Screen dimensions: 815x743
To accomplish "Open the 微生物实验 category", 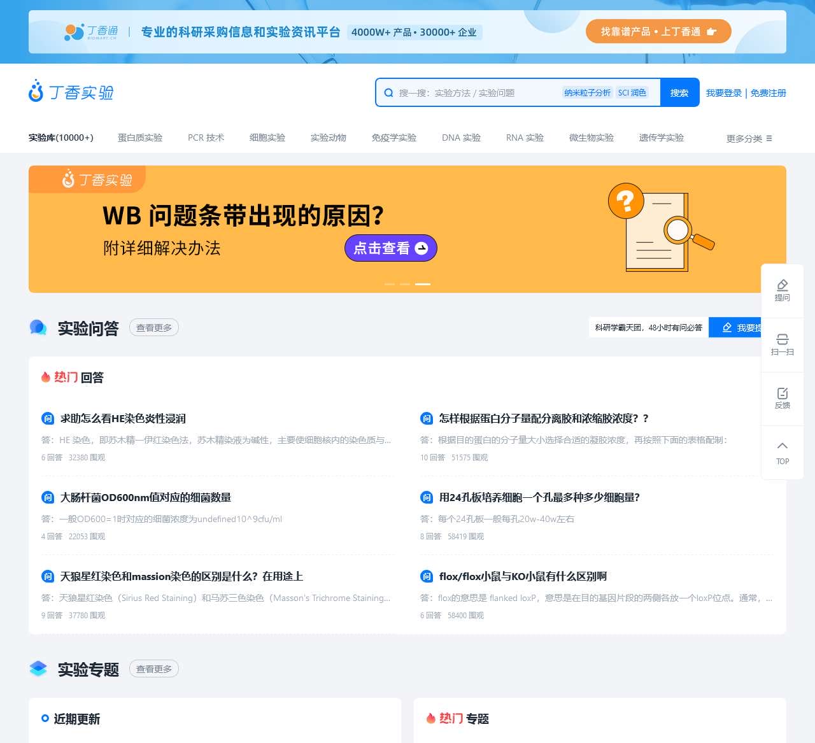I will click(x=592, y=138).
